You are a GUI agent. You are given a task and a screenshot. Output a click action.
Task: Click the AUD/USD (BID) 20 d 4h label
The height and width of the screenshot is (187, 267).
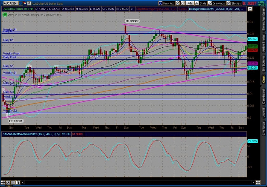click(x=18, y=9)
